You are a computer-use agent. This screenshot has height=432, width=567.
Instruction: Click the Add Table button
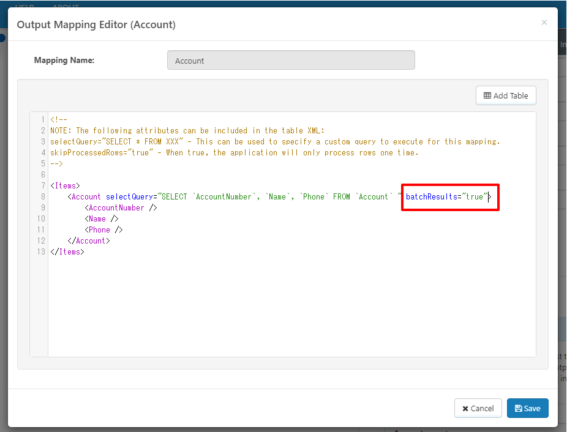506,95
